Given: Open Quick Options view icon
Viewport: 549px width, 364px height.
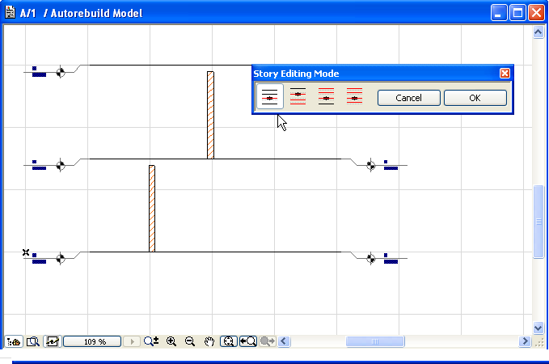Looking at the screenshot, I should coord(33,341).
